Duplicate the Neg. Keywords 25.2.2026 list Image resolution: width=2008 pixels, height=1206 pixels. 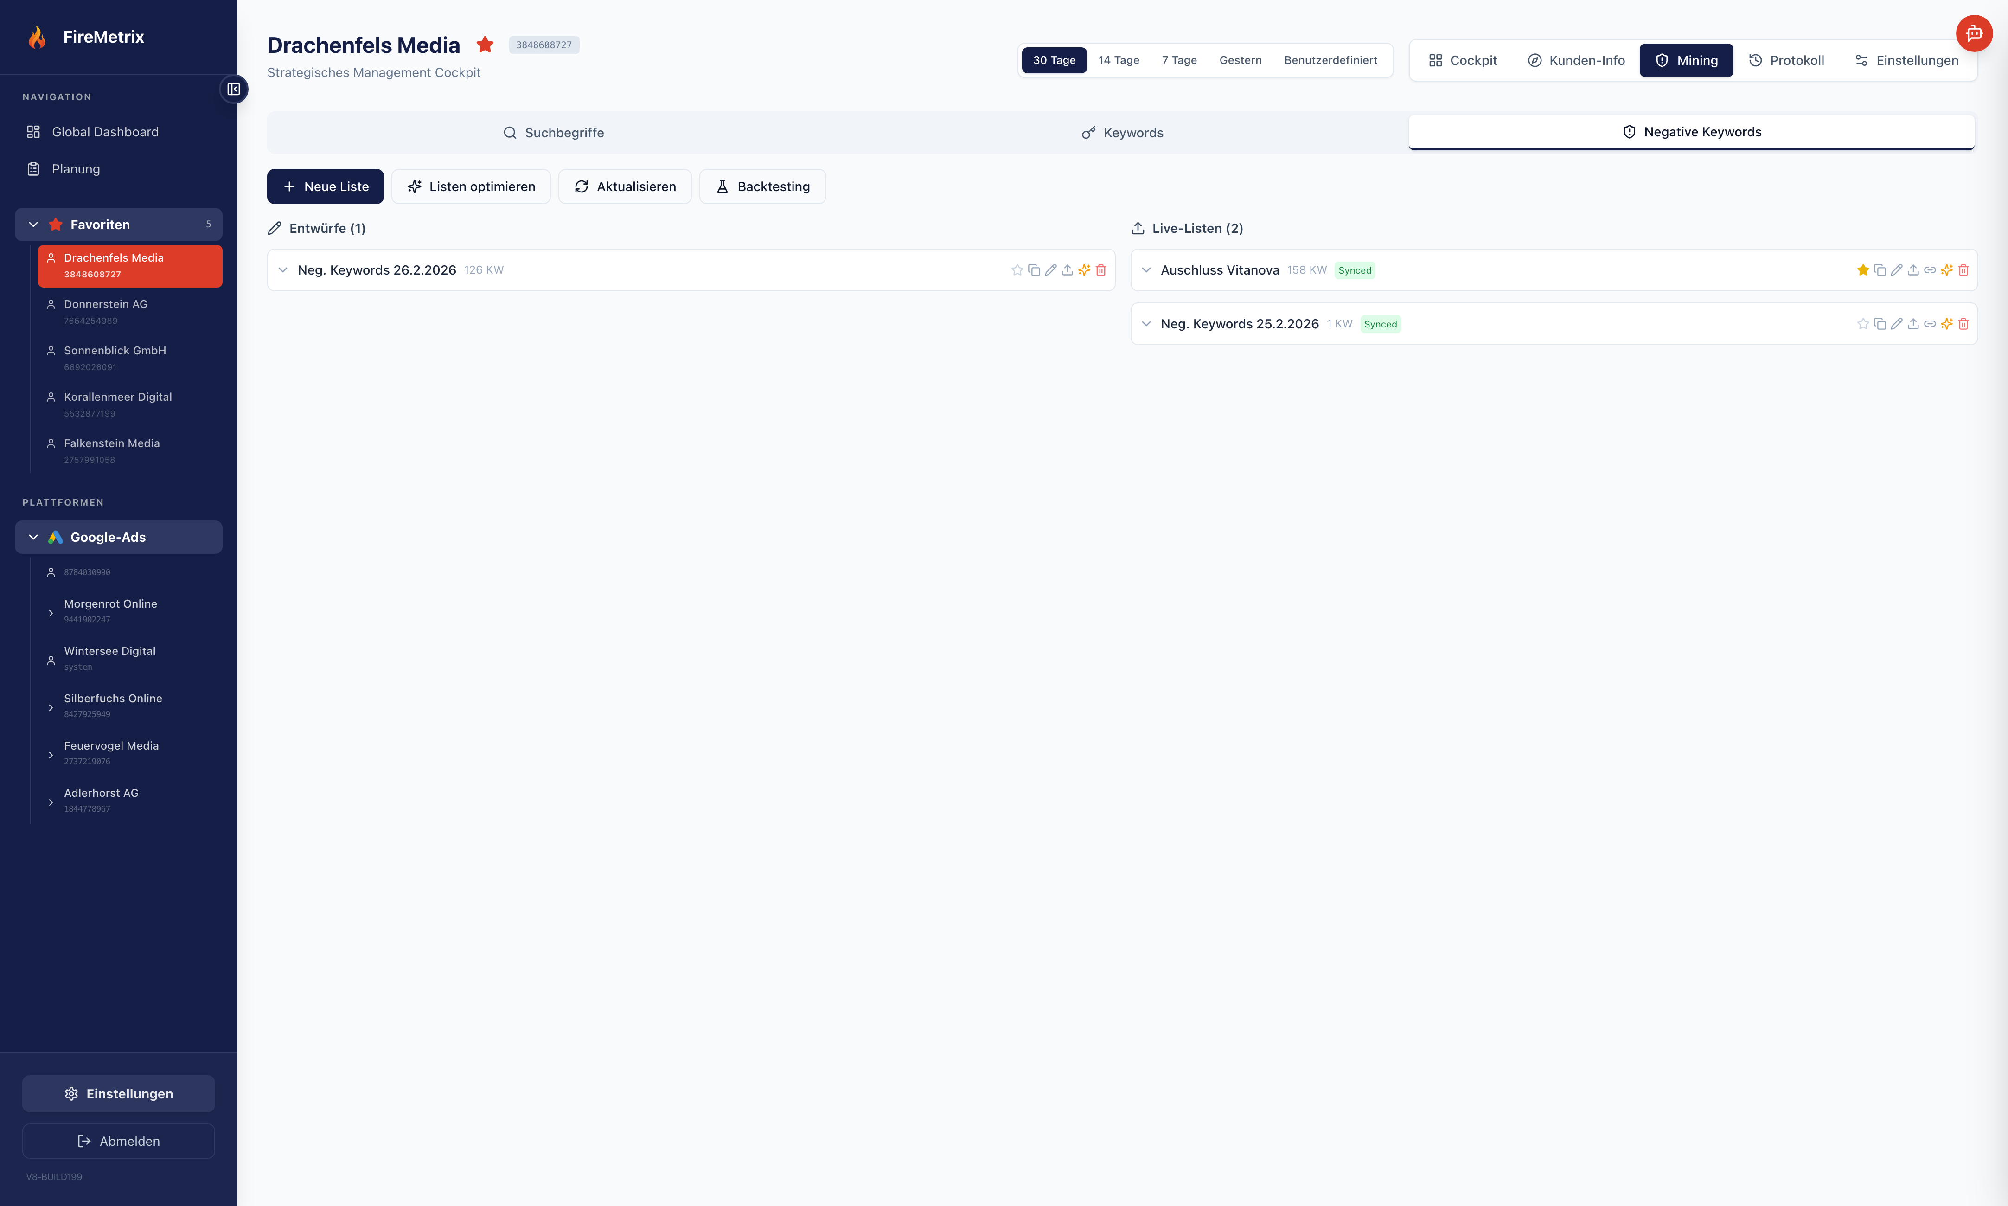pos(1880,323)
